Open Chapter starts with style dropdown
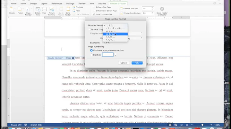The width and height of the screenshot is (231, 129). (141, 34)
